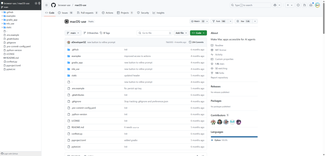
Task: Expand the gradio_app folder in sidebar tree
Action: tap(2, 20)
